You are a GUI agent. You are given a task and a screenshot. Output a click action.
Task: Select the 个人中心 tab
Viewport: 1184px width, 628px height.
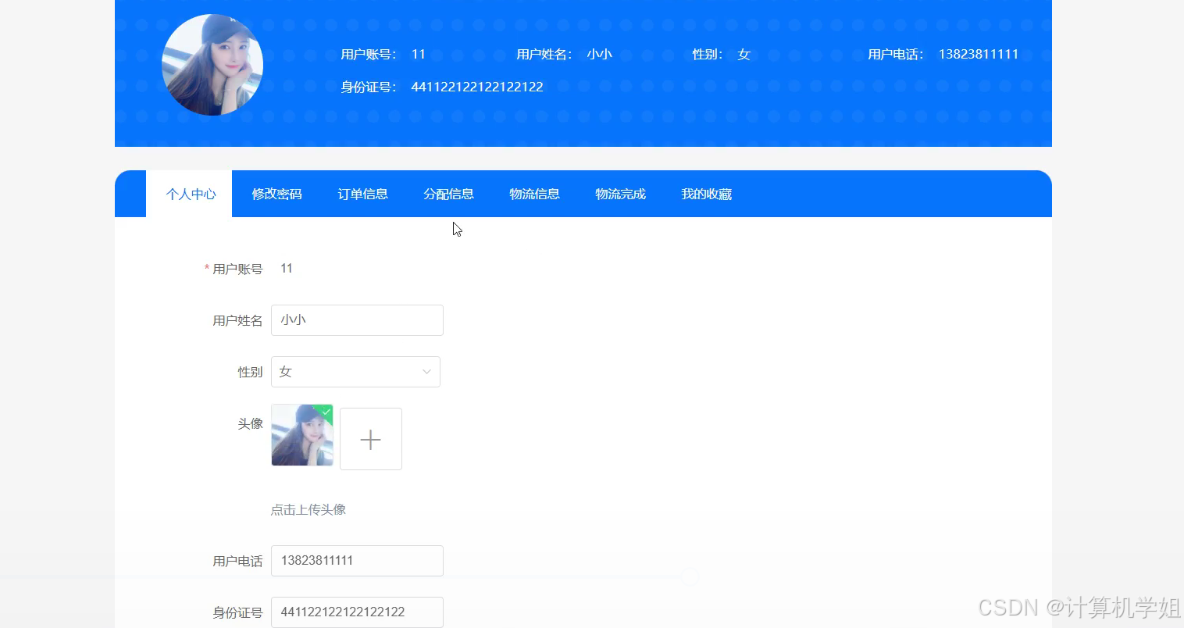point(190,194)
